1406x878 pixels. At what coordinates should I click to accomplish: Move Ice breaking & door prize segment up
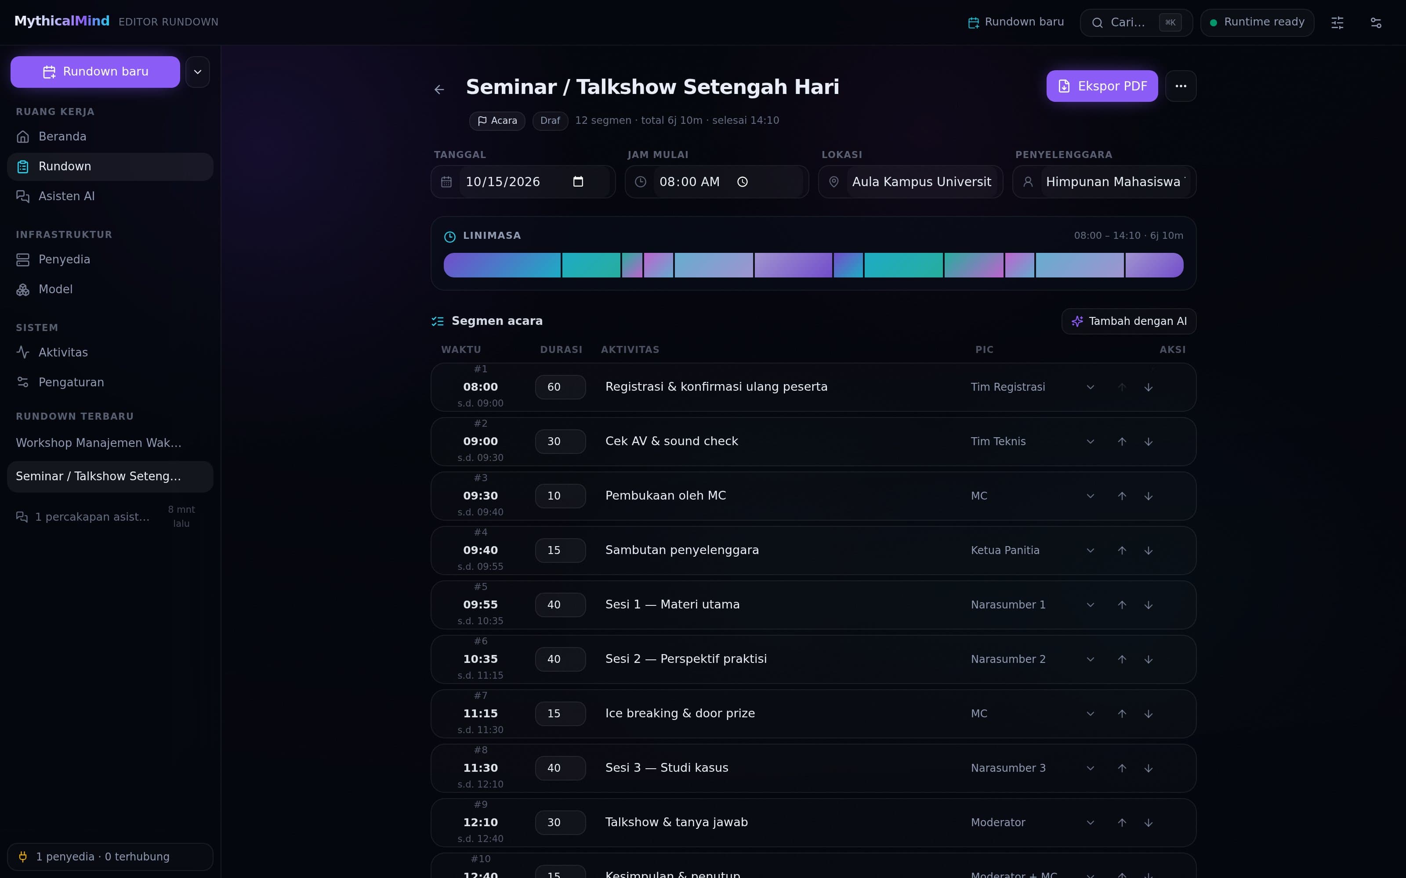click(1122, 714)
